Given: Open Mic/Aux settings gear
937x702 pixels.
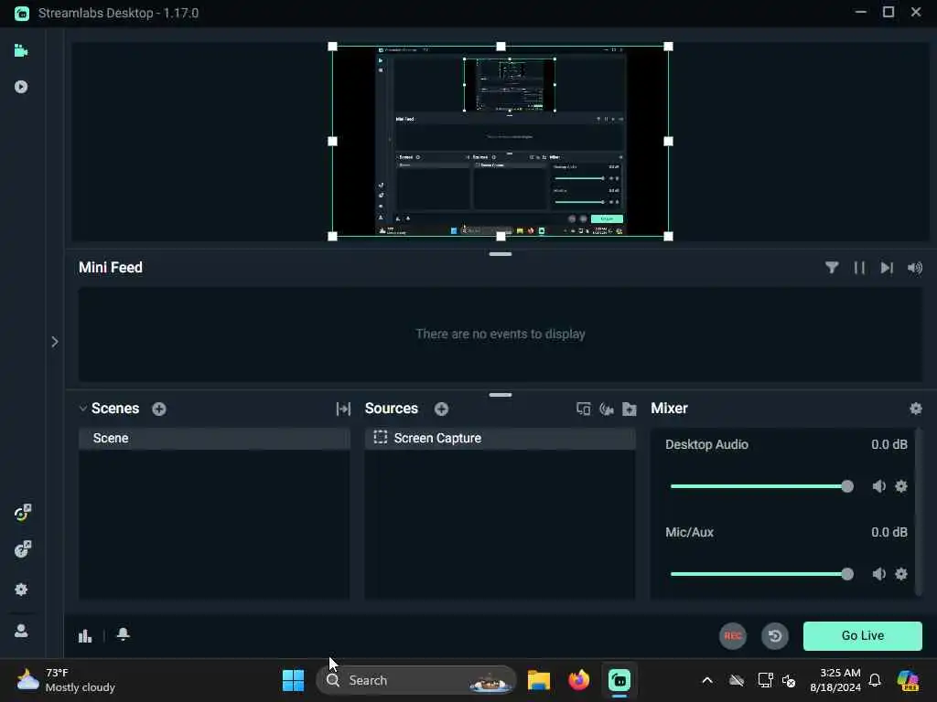Looking at the screenshot, I should (x=901, y=574).
